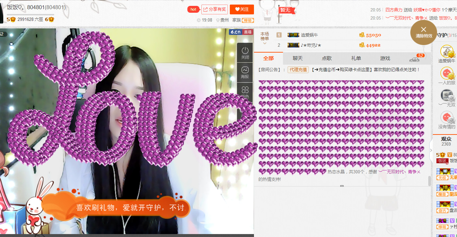The width and height of the screenshot is (457, 237).
Task: Click the four-circle effects icon below 海报
Action: click(245, 89)
